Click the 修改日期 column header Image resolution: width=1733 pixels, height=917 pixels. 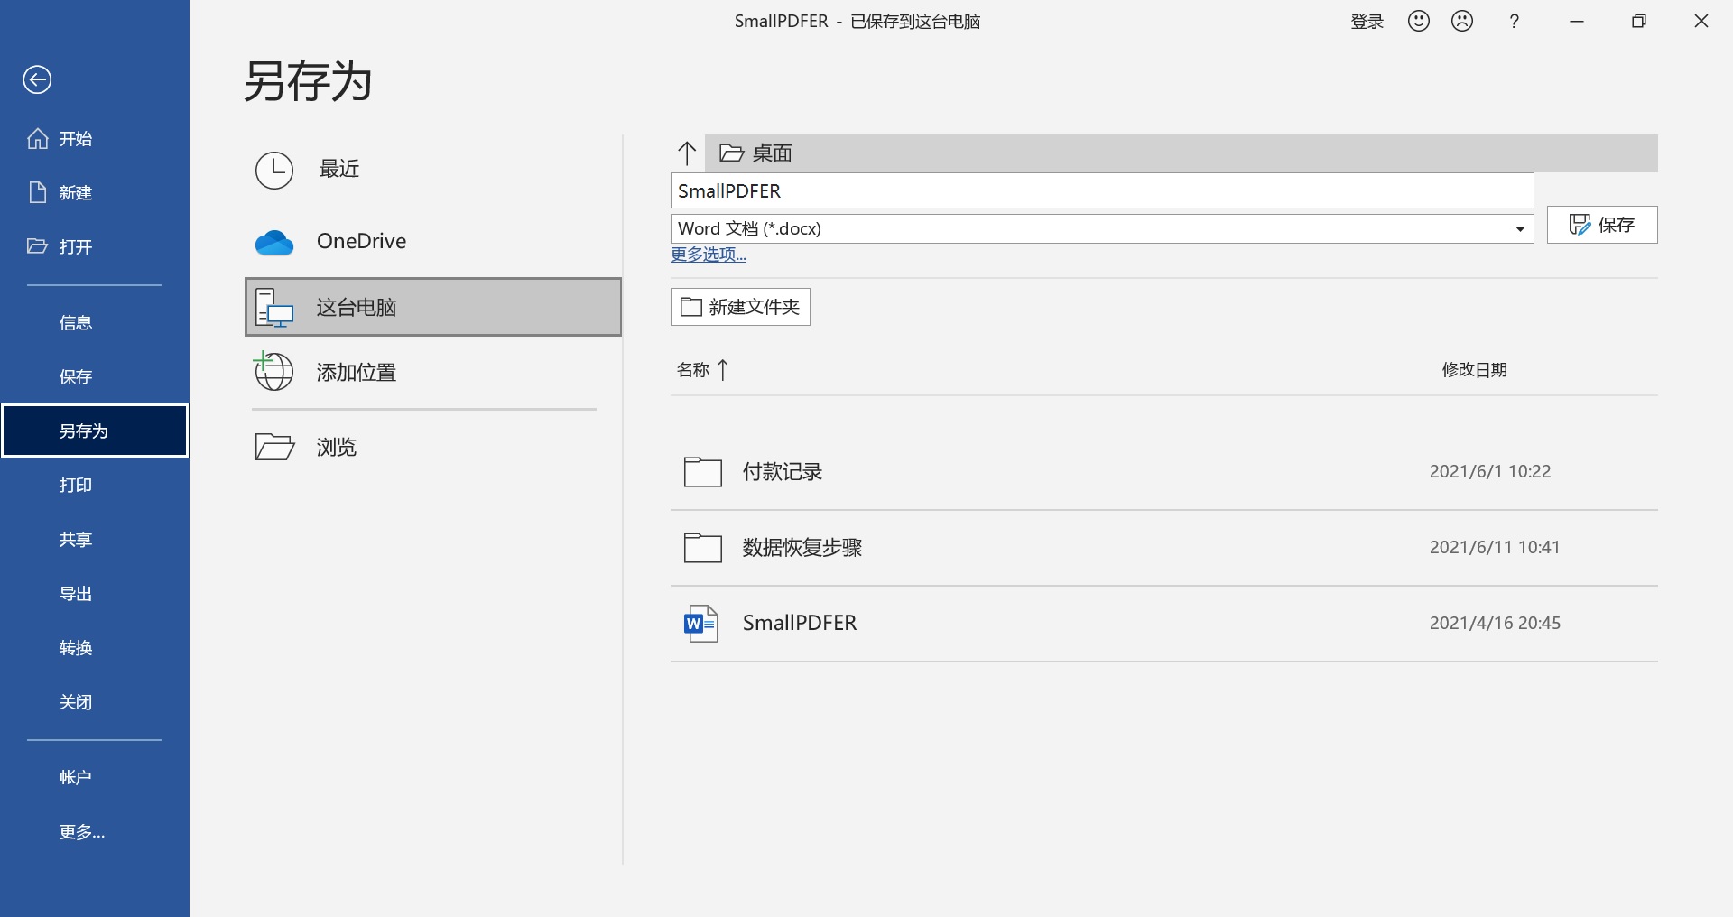pyautogui.click(x=1475, y=369)
